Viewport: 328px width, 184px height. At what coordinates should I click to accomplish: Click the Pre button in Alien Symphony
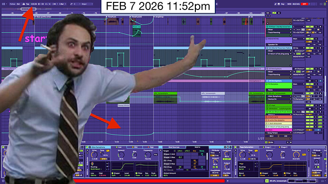click(155, 155)
